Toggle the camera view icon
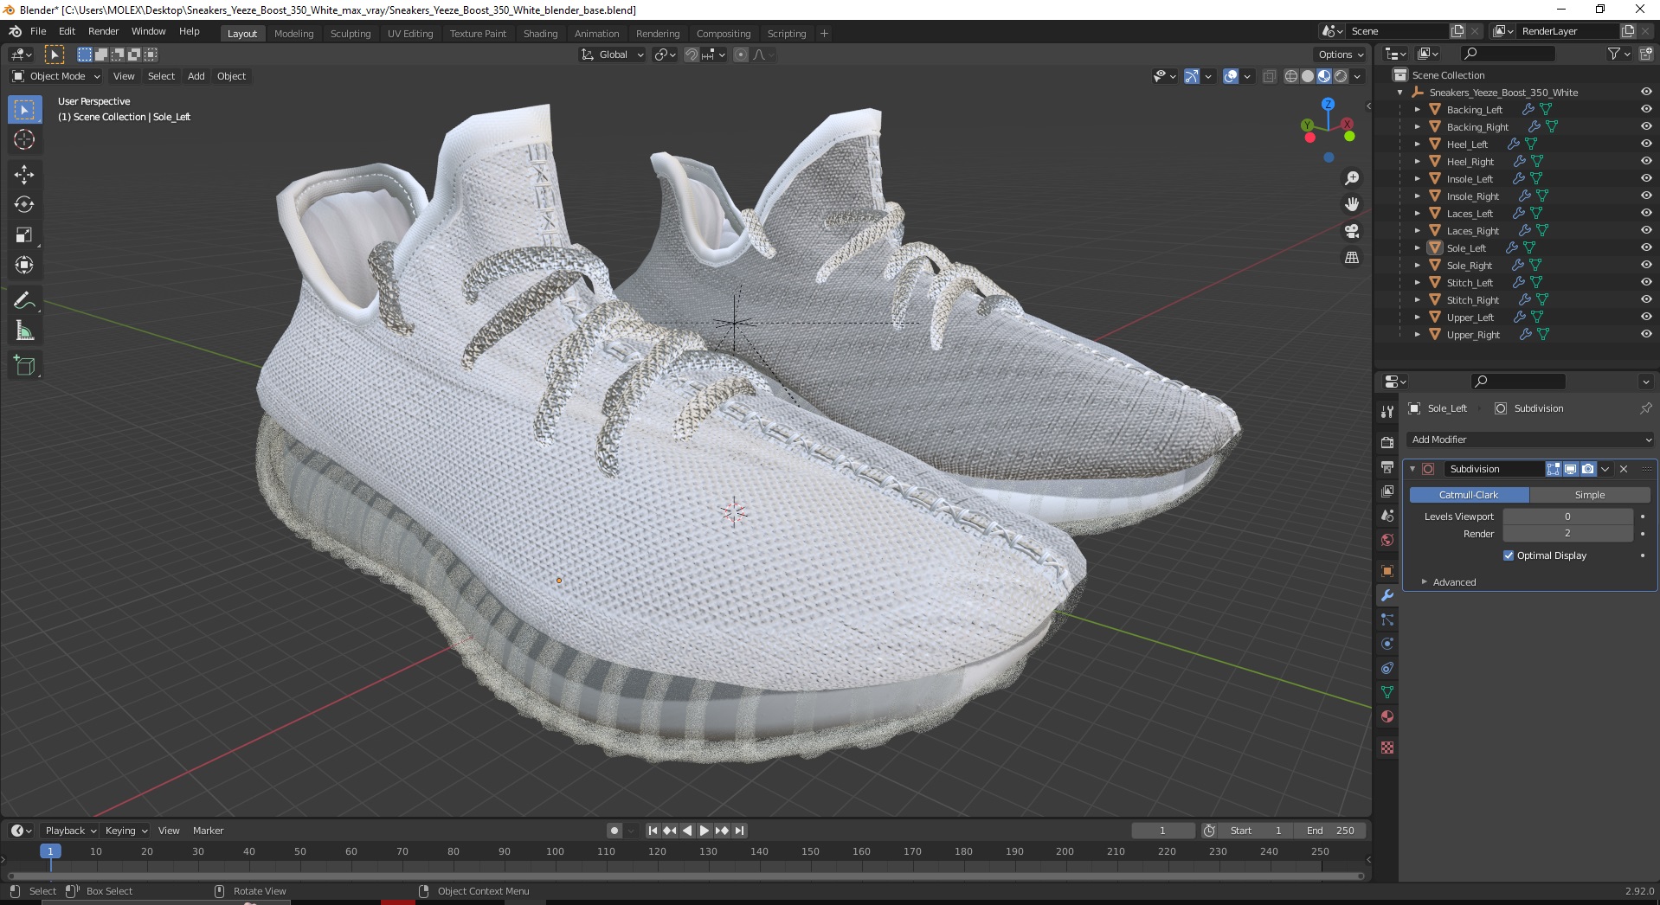The image size is (1660, 905). coord(1351,231)
